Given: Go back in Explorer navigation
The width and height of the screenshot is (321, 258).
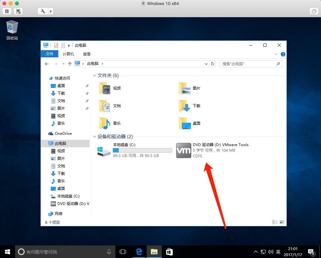Looking at the screenshot, I should click(47, 64).
